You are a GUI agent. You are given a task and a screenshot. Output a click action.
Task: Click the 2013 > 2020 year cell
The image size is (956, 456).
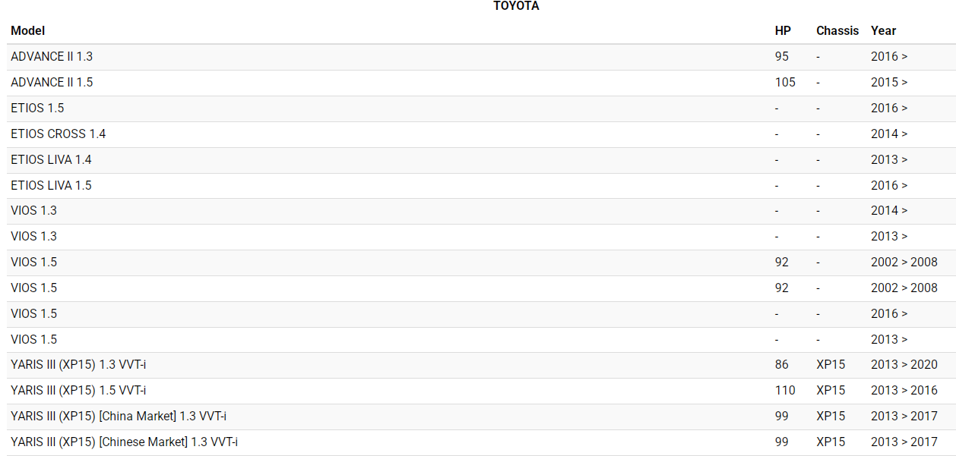(904, 365)
